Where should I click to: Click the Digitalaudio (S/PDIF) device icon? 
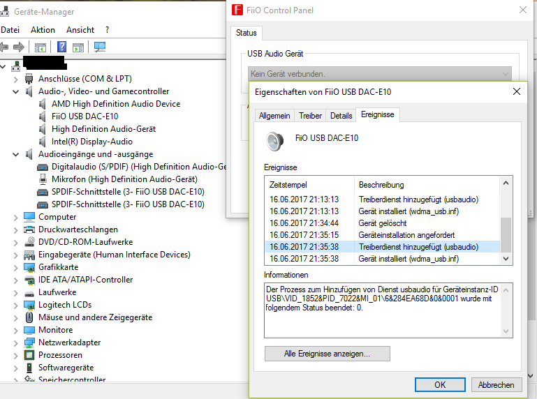coord(43,167)
